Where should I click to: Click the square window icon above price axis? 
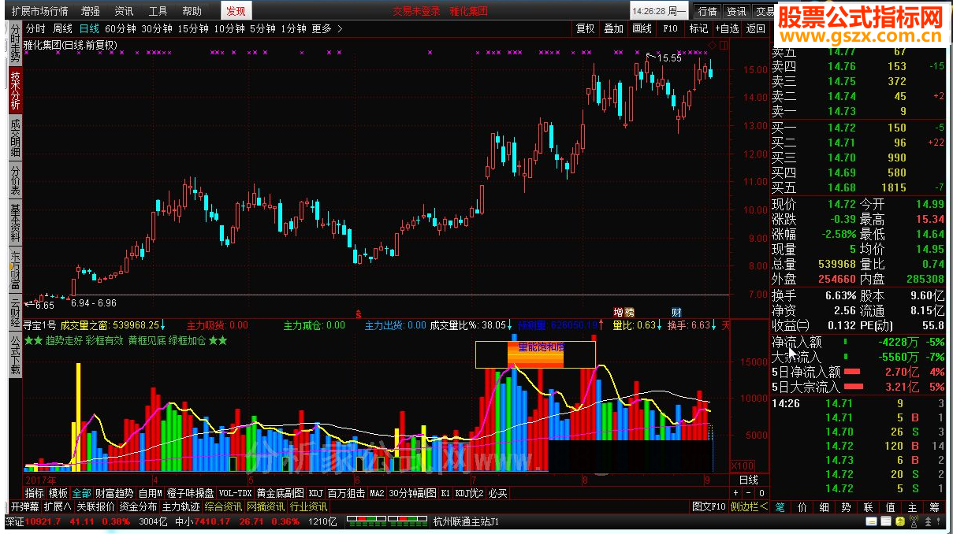click(724, 45)
